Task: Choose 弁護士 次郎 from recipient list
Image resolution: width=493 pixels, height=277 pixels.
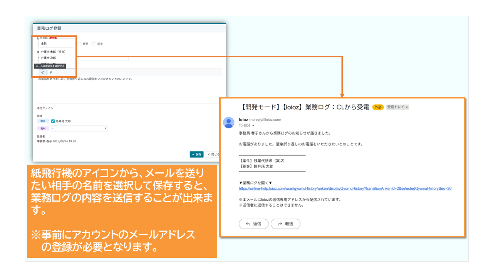Action: click(x=49, y=58)
